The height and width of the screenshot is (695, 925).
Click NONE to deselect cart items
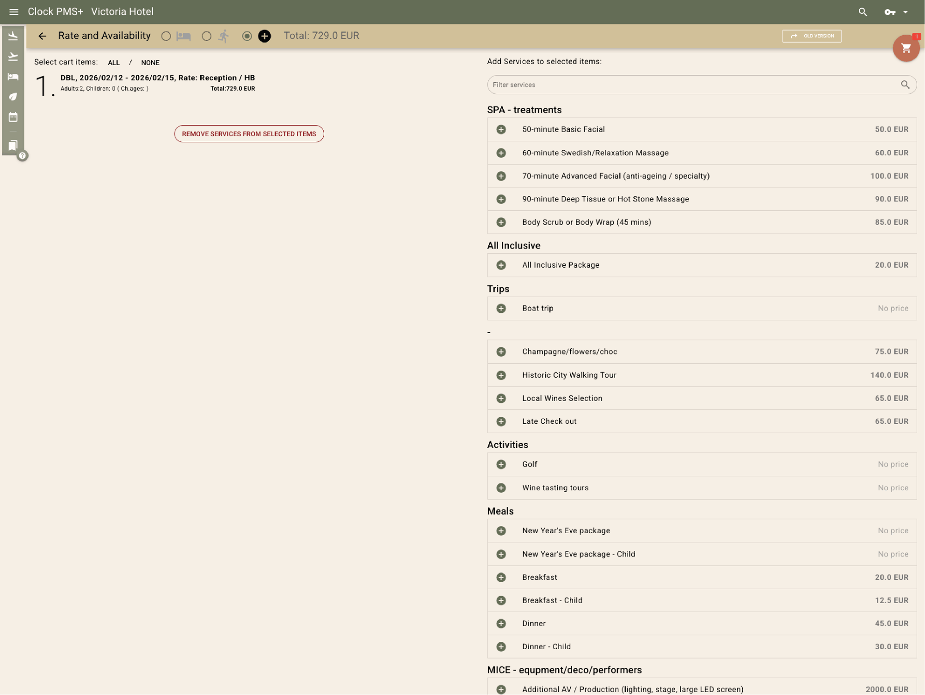(x=150, y=62)
